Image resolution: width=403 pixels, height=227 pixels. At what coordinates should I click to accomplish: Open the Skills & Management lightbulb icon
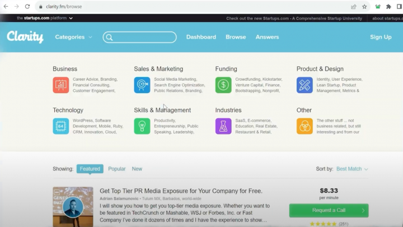click(x=142, y=126)
